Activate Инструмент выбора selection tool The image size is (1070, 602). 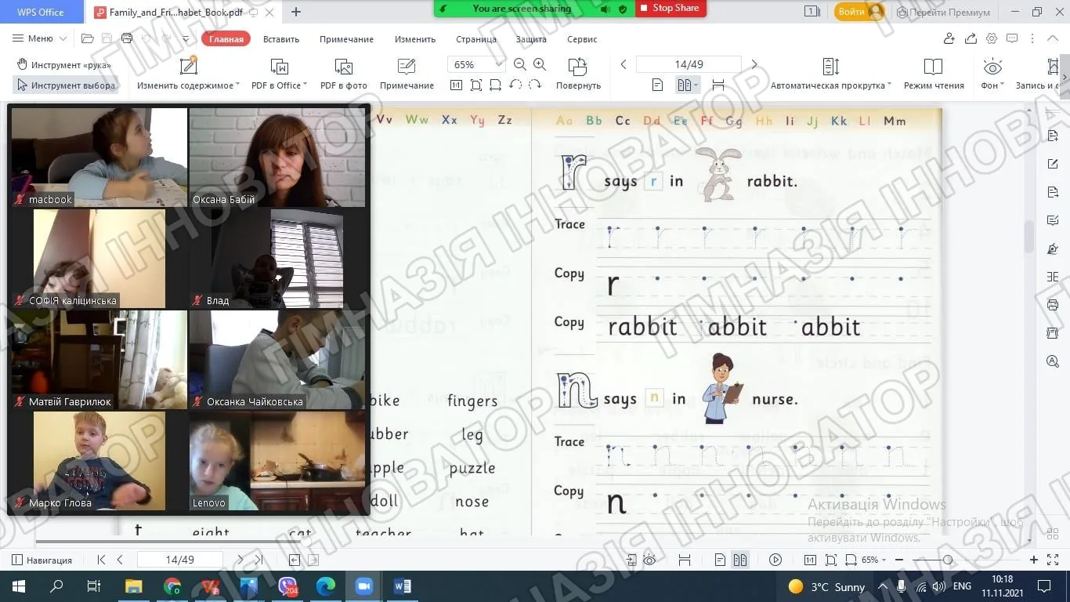pyautogui.click(x=66, y=85)
